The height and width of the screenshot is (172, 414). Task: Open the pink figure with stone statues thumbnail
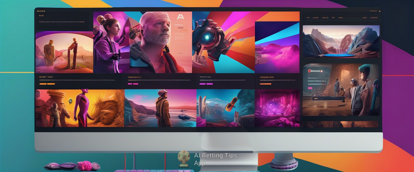point(79,108)
